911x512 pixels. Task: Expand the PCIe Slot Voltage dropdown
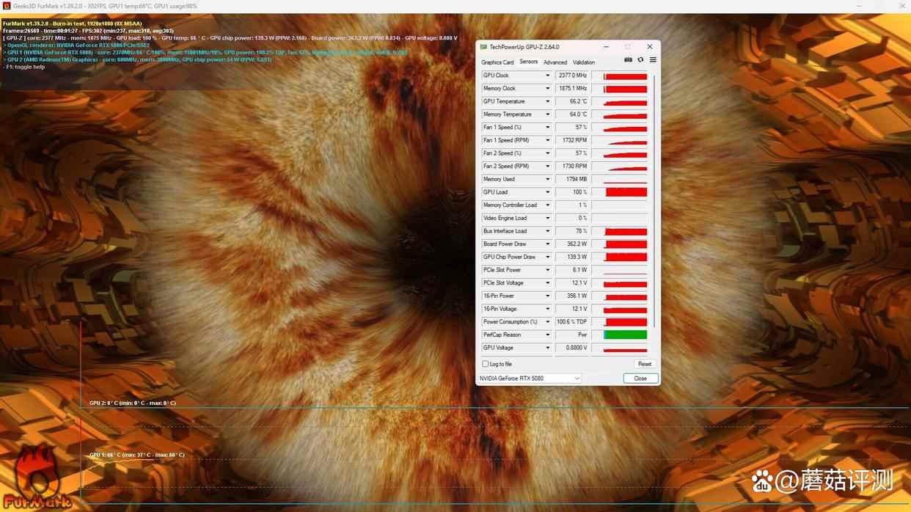coord(547,283)
